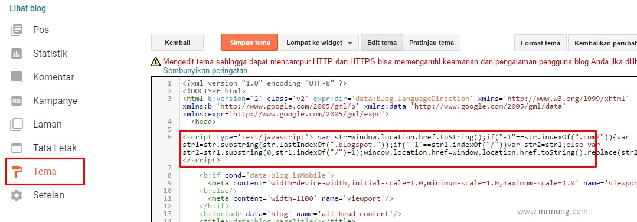Click the <head> tag line

204,122
